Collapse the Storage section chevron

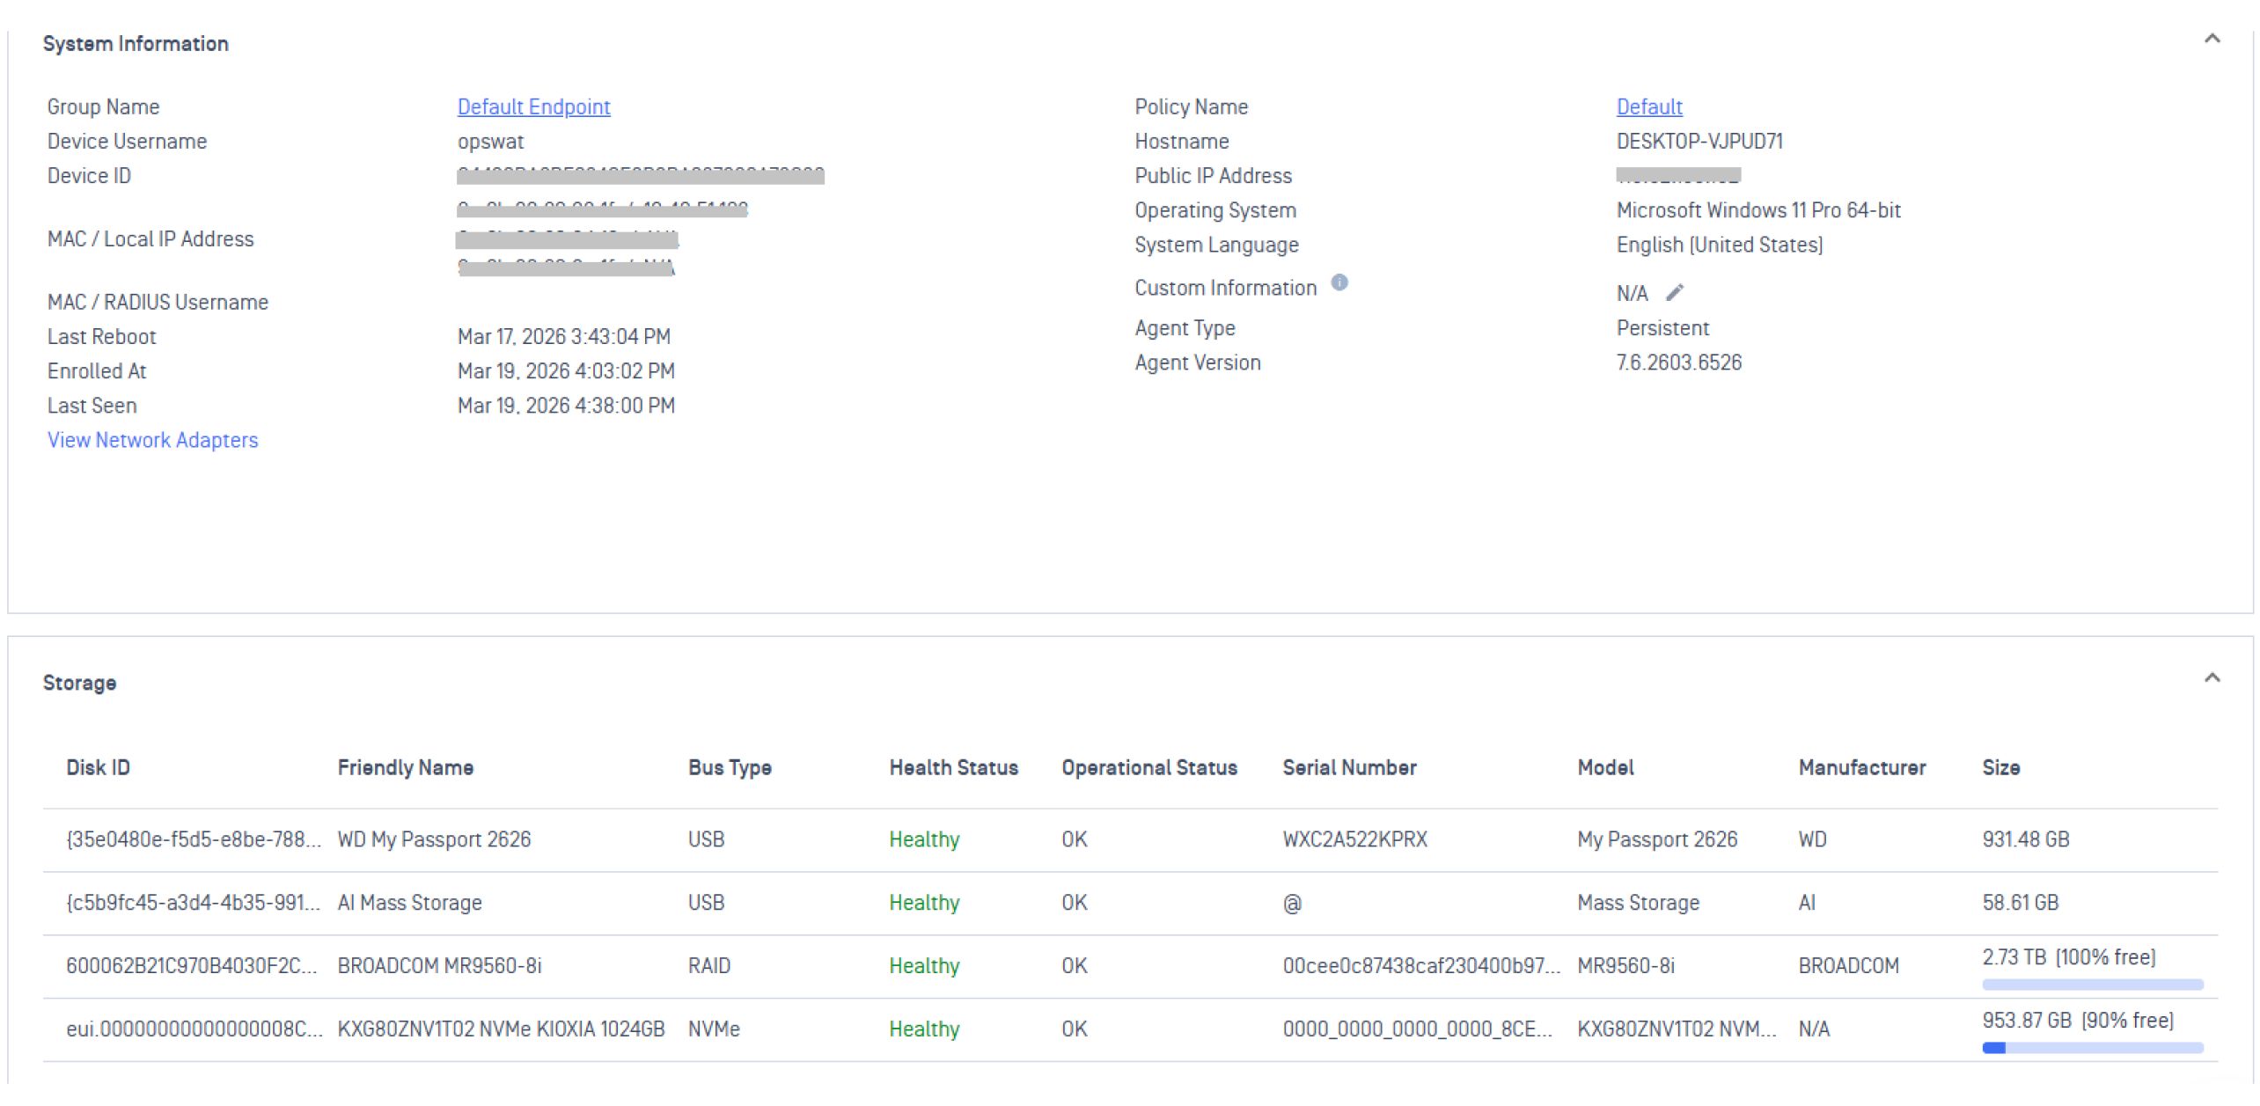point(2211,678)
